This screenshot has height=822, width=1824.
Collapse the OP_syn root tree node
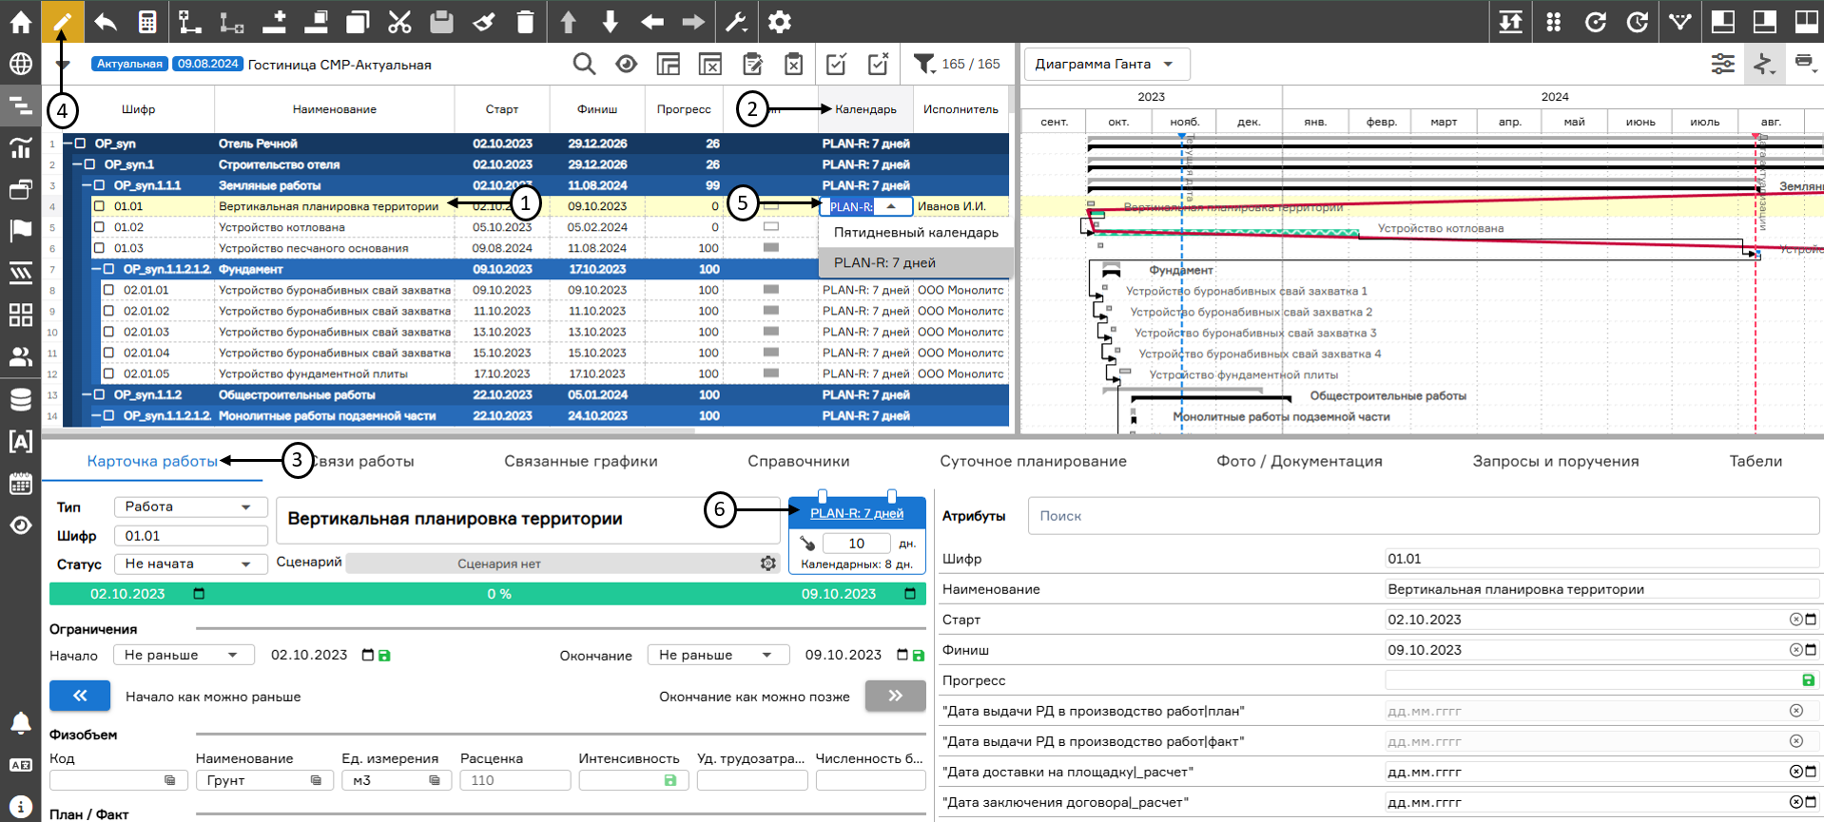68,143
